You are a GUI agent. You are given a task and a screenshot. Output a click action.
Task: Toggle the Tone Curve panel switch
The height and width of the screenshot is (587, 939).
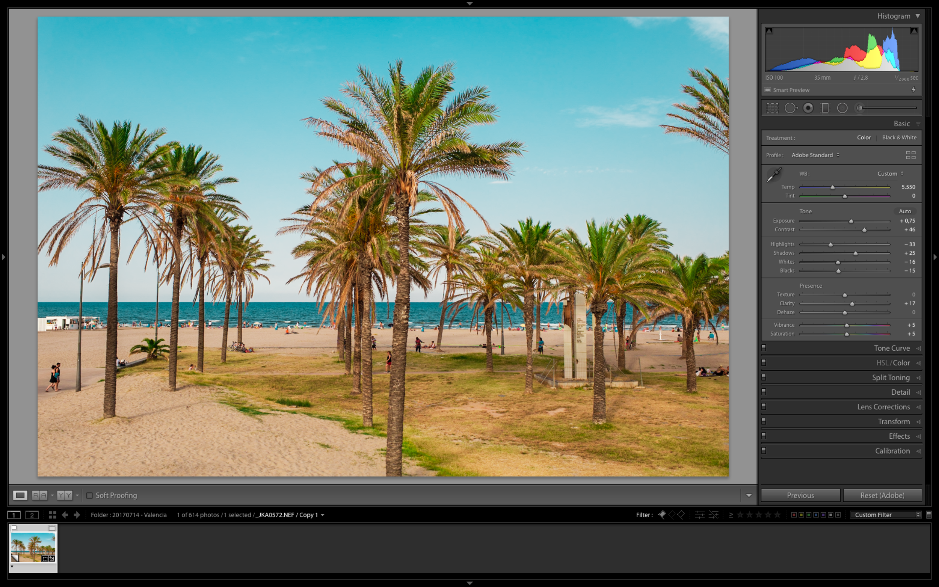[x=764, y=348]
